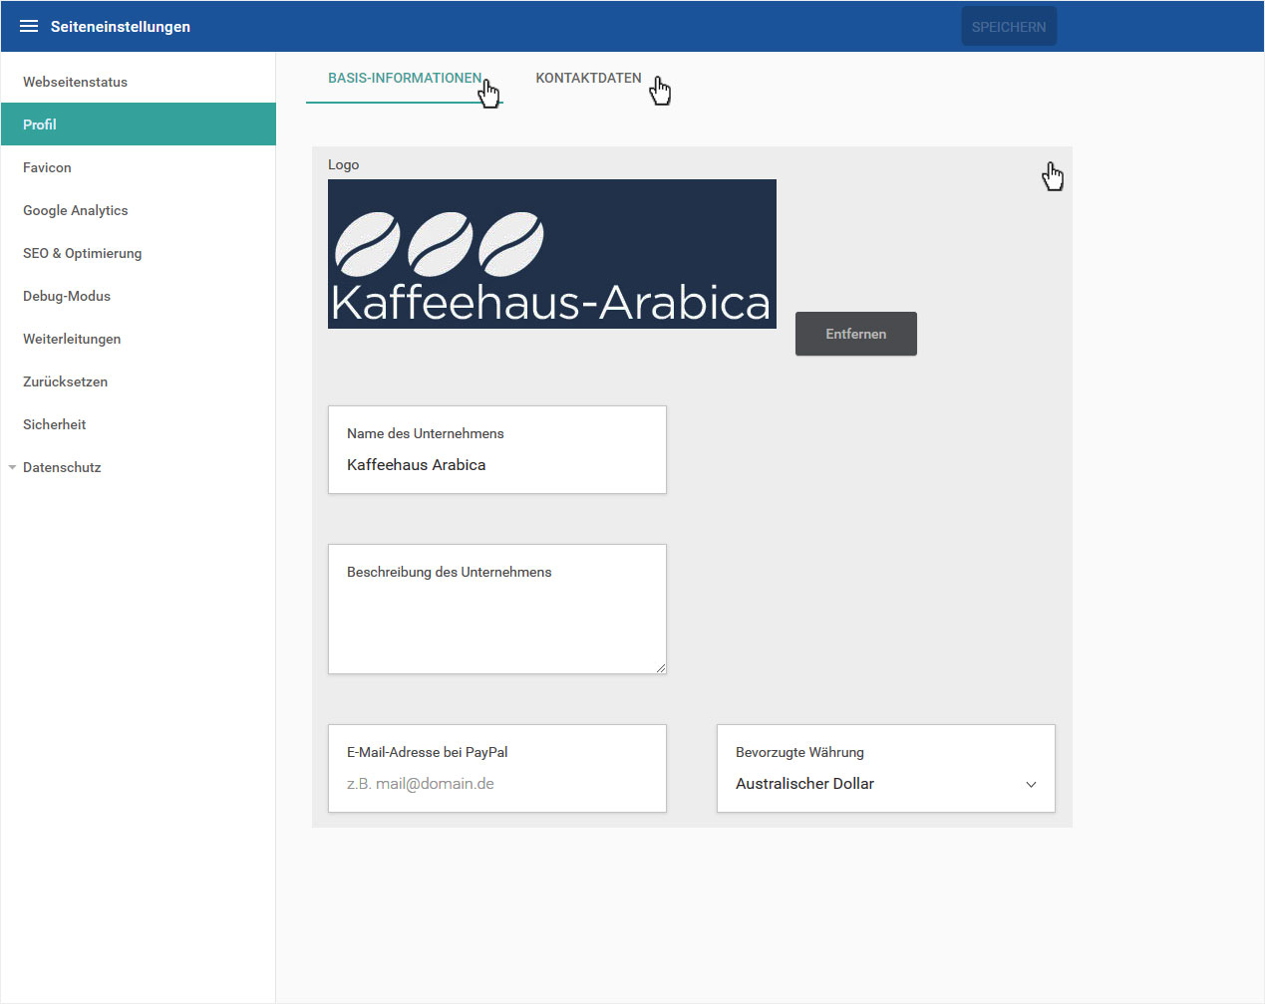Focus the Name des Unternehmens field

(497, 449)
